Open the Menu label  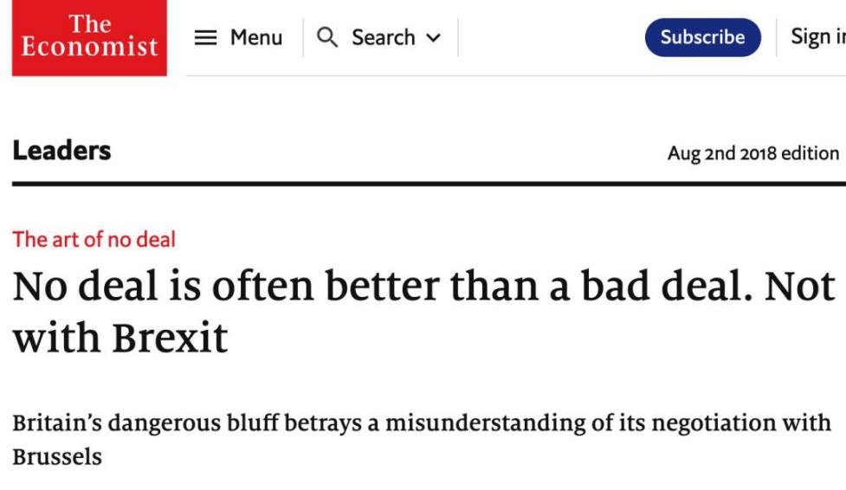(x=255, y=38)
